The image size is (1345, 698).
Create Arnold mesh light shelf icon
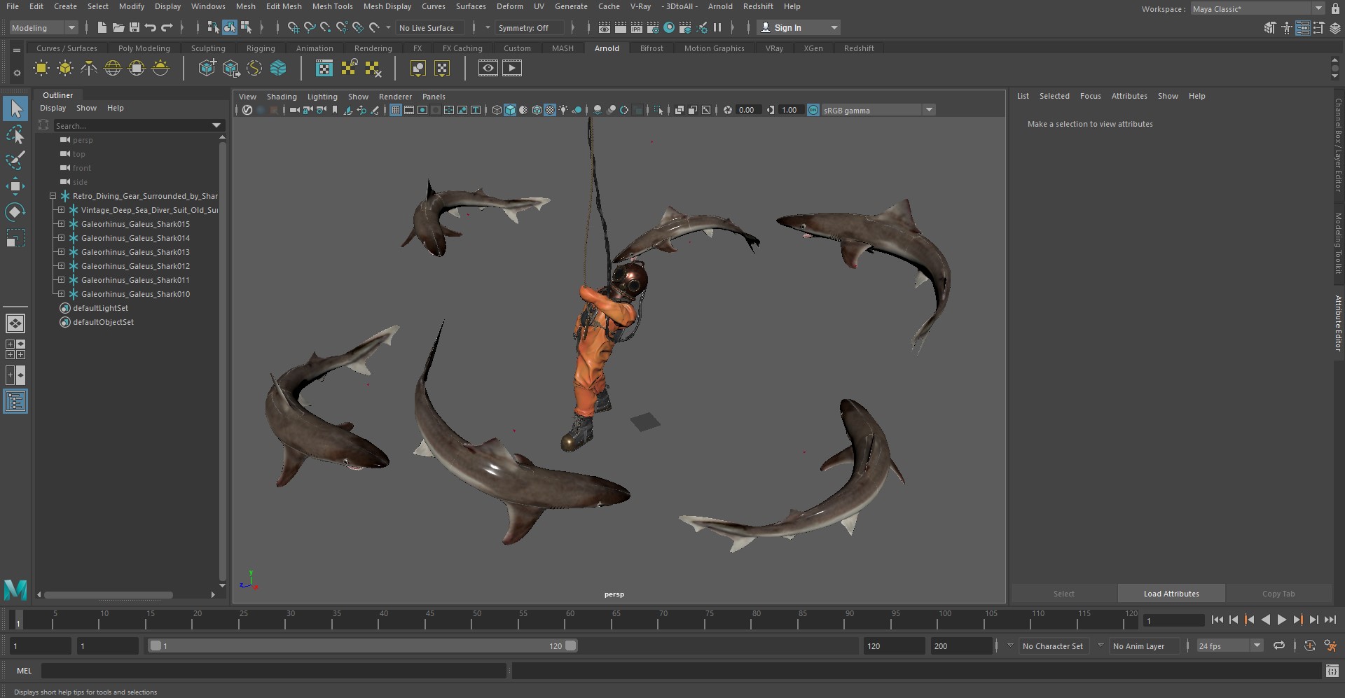(65, 68)
